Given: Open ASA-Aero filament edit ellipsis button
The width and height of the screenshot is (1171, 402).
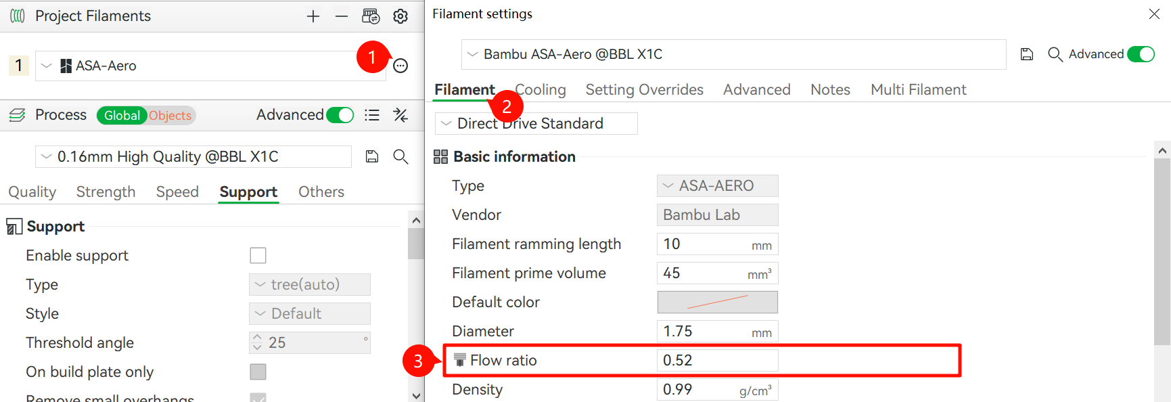Looking at the screenshot, I should (x=400, y=66).
